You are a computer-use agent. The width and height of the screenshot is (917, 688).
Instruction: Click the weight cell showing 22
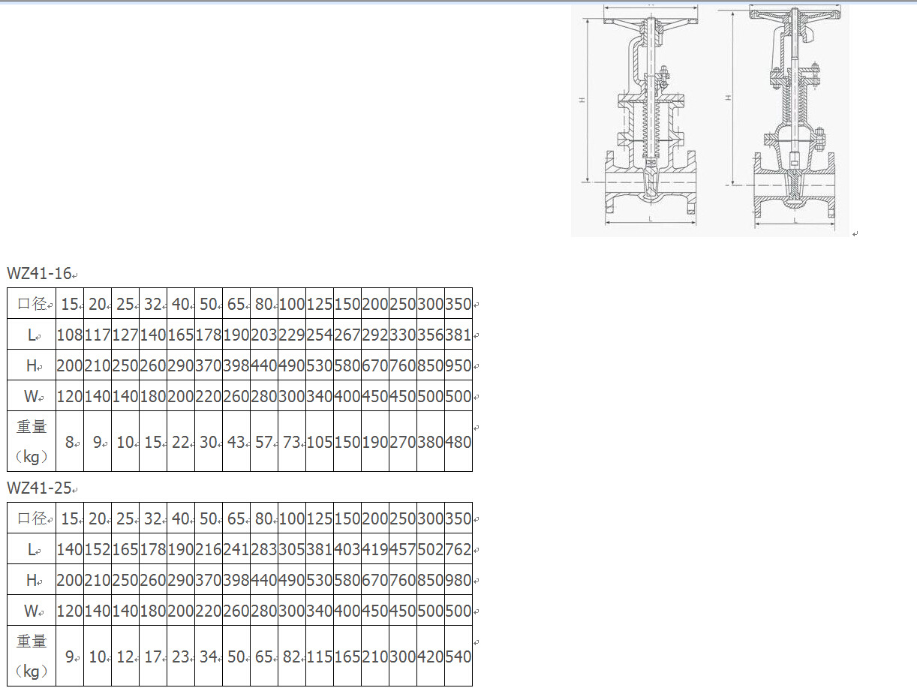click(x=181, y=441)
